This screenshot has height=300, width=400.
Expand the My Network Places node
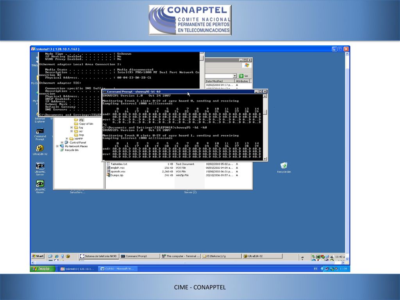pyautogui.click(x=57, y=146)
